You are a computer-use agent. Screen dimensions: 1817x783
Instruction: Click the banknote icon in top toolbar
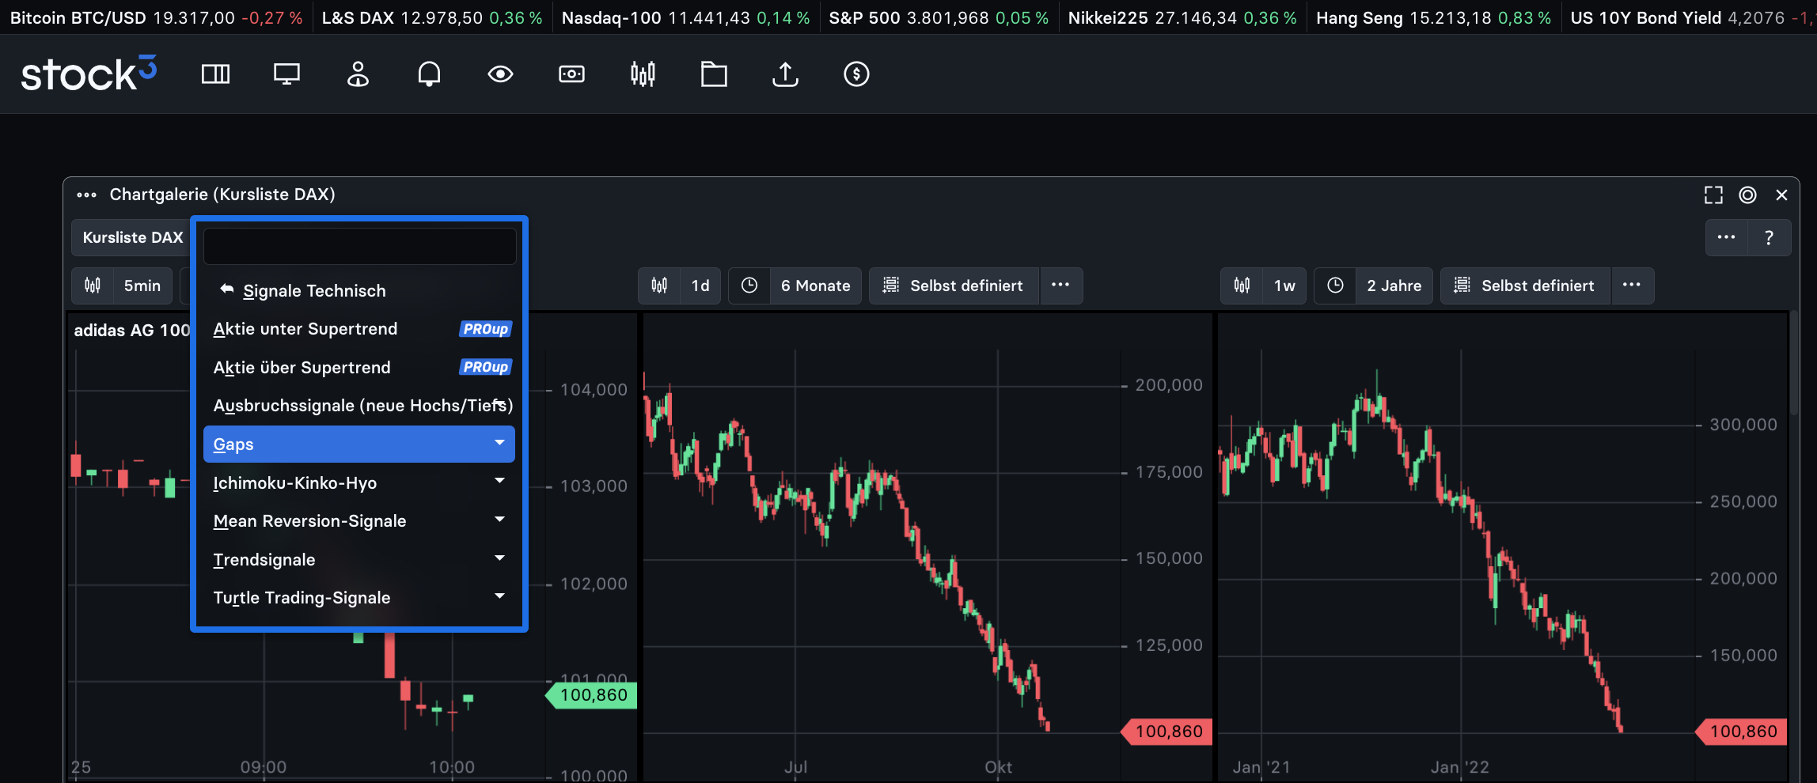[x=571, y=74]
